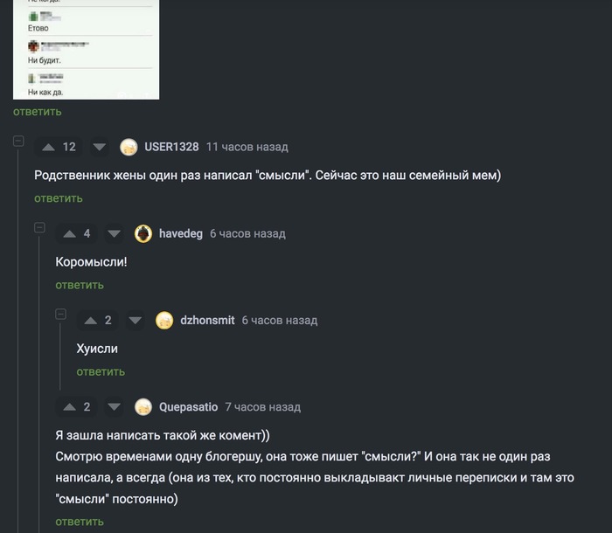Downvote dzhonsmit's comment

[135, 321]
